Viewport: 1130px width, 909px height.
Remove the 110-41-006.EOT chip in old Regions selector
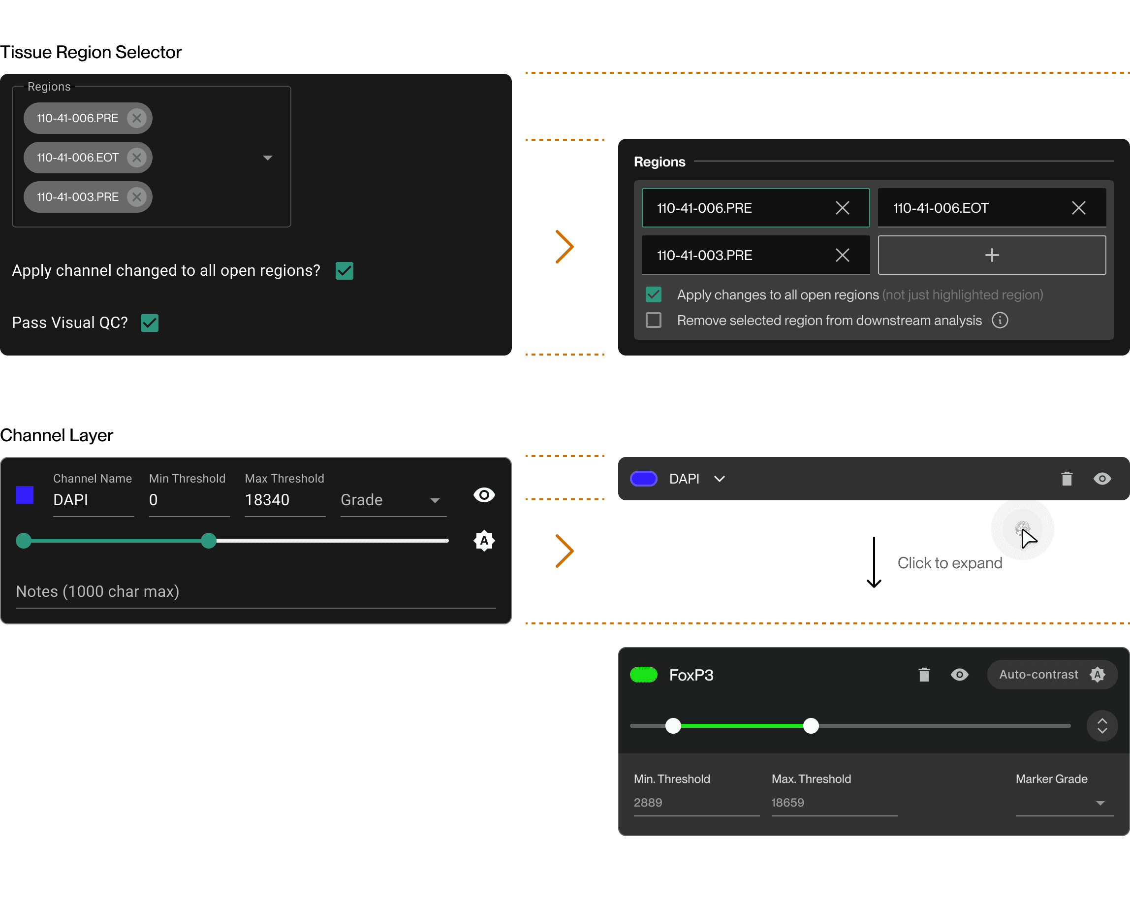[137, 158]
